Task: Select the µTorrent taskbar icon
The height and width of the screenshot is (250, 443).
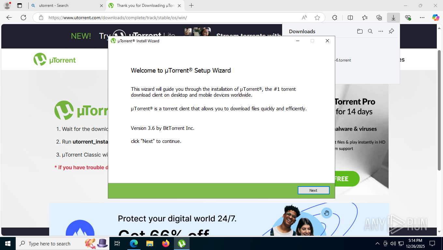Action: 182,243
